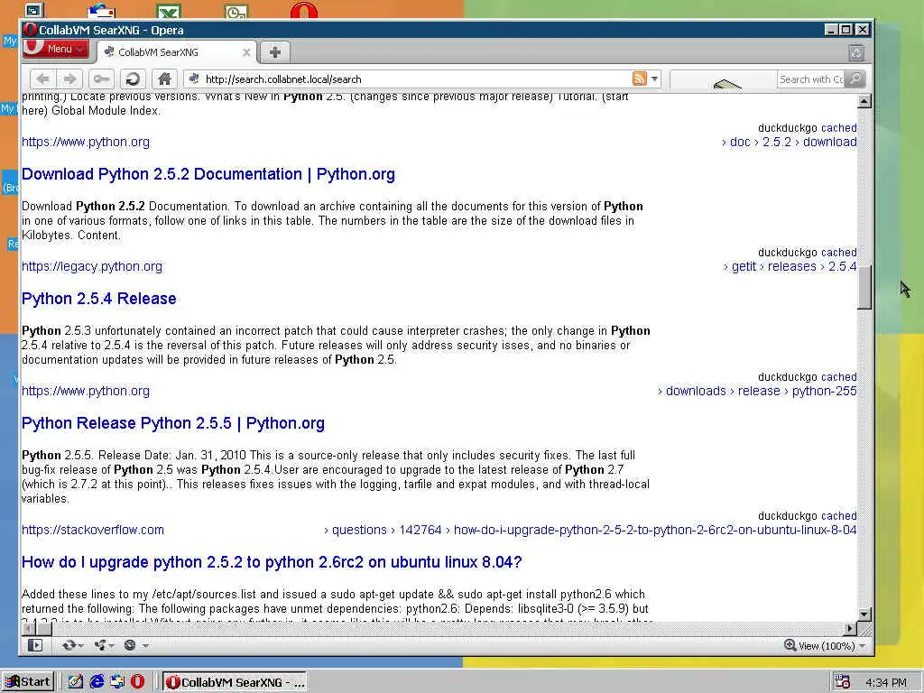Click the 'doc › 2.5.2 › download' path
924x693 pixels.
790,142
